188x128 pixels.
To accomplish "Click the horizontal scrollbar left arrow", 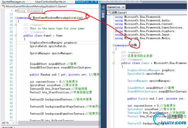I will click(17, 123).
